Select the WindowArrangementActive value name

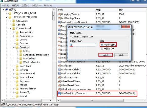point(76,89)
